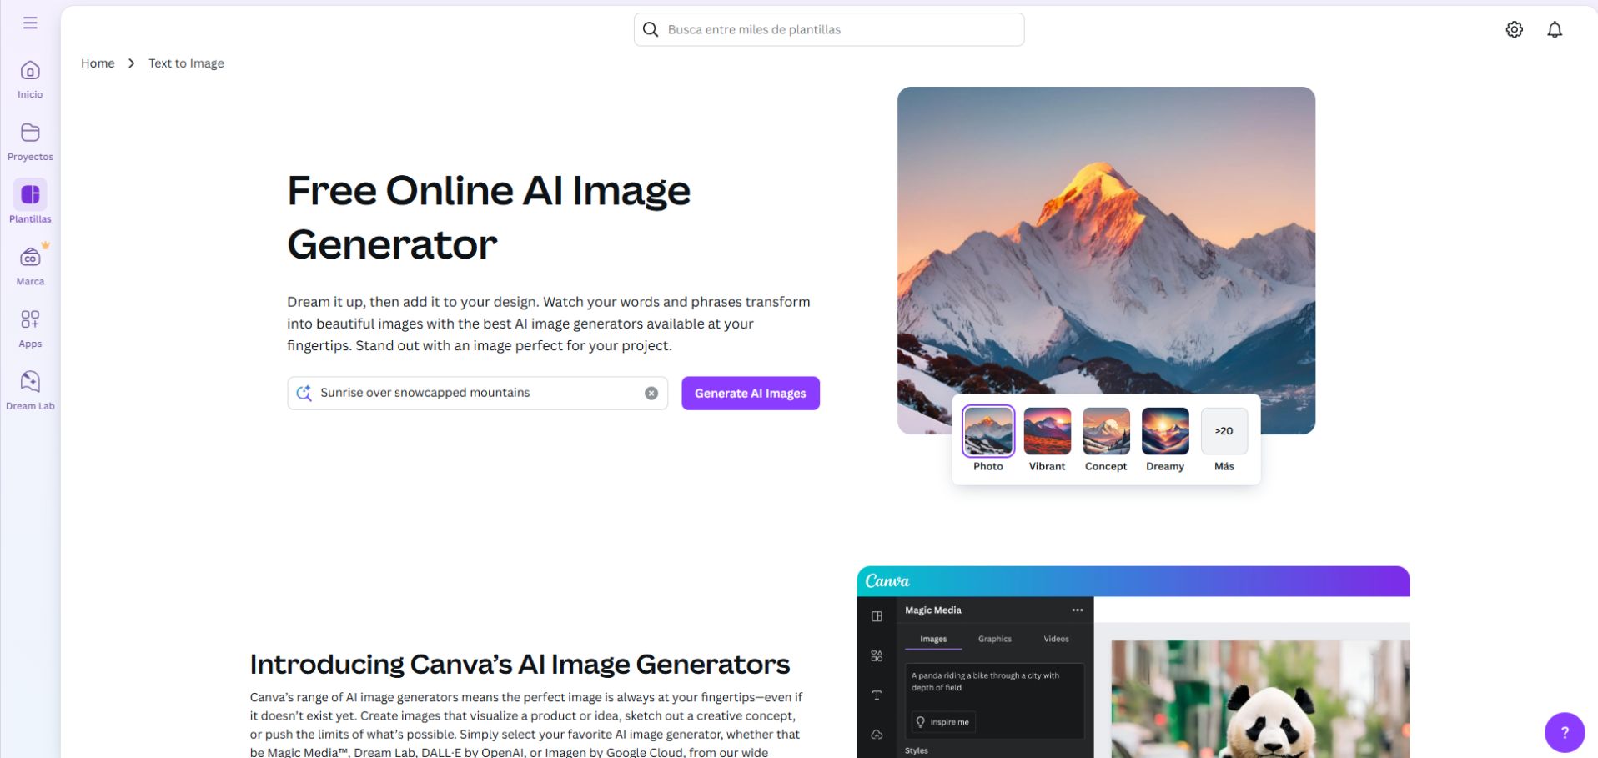Click the elements icon in preview sidebar
Viewport: 1598px width, 758px height.
tap(877, 656)
